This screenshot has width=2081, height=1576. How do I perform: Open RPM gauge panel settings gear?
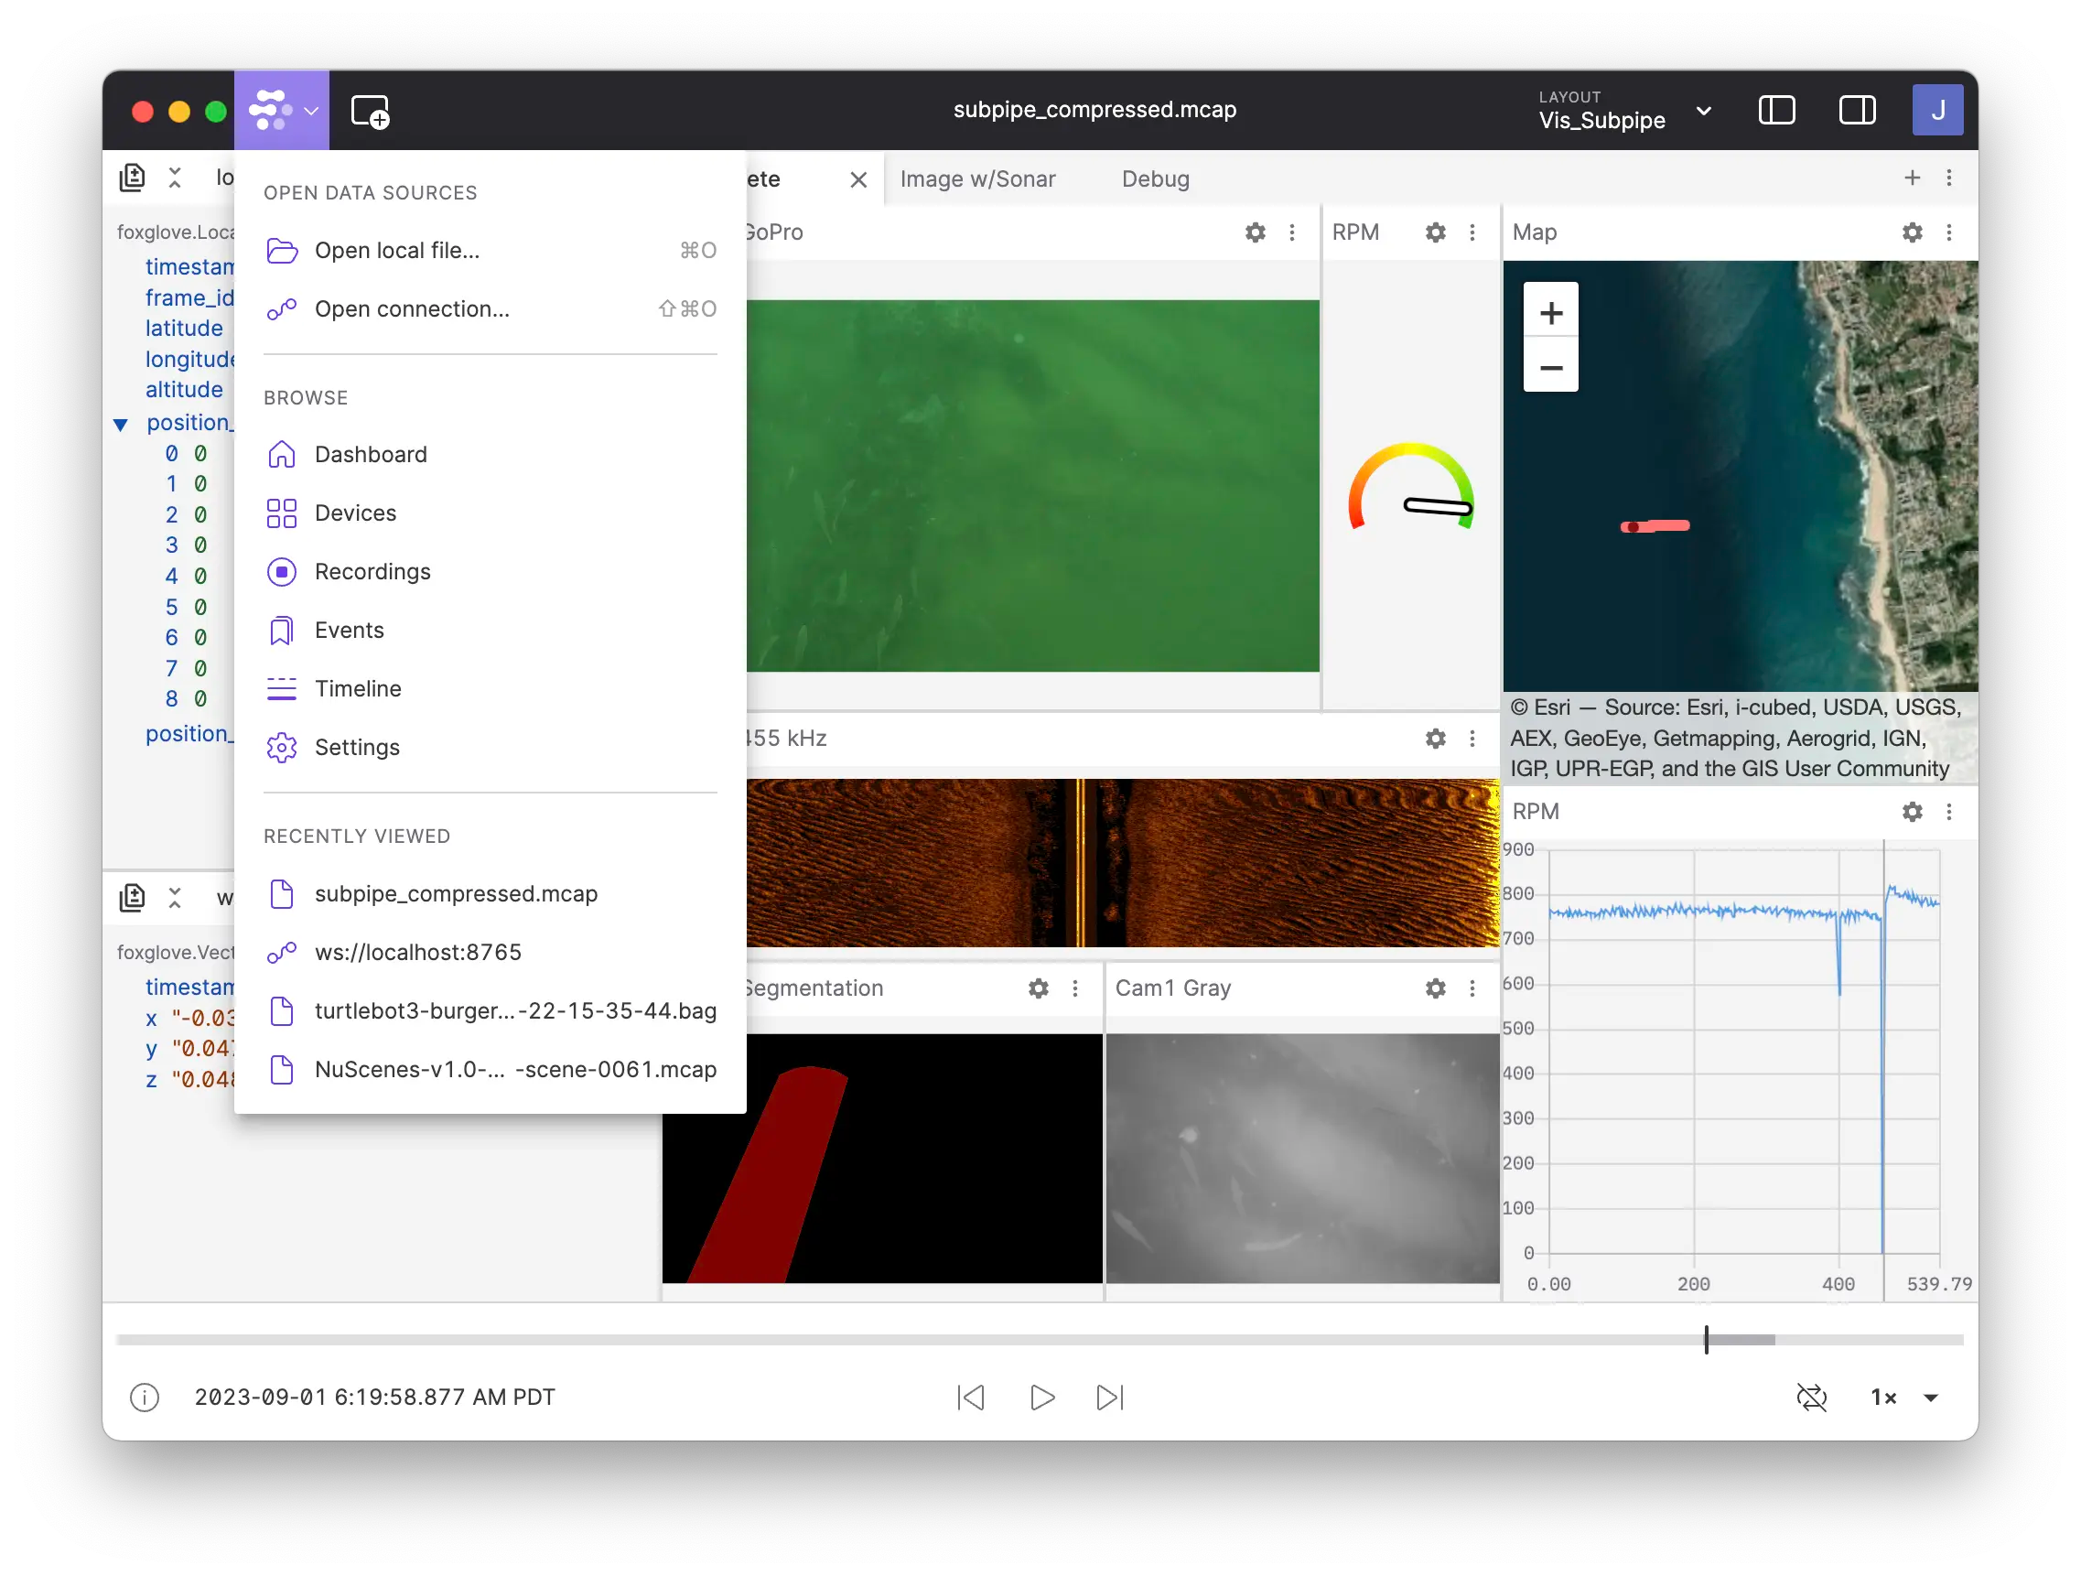(1435, 232)
